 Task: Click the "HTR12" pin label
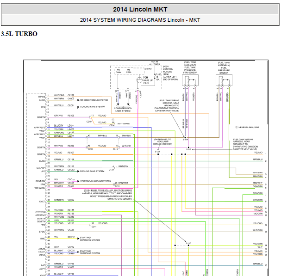42,97
